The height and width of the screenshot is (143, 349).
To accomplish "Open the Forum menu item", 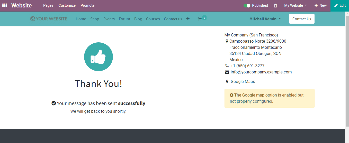I will pyautogui.click(x=124, y=19).
